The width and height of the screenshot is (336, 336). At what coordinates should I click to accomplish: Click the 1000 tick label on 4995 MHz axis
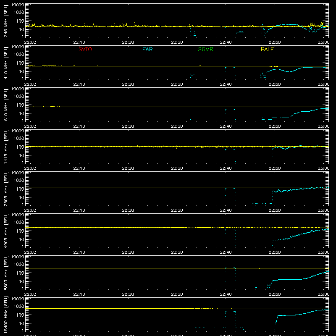[19, 223]
